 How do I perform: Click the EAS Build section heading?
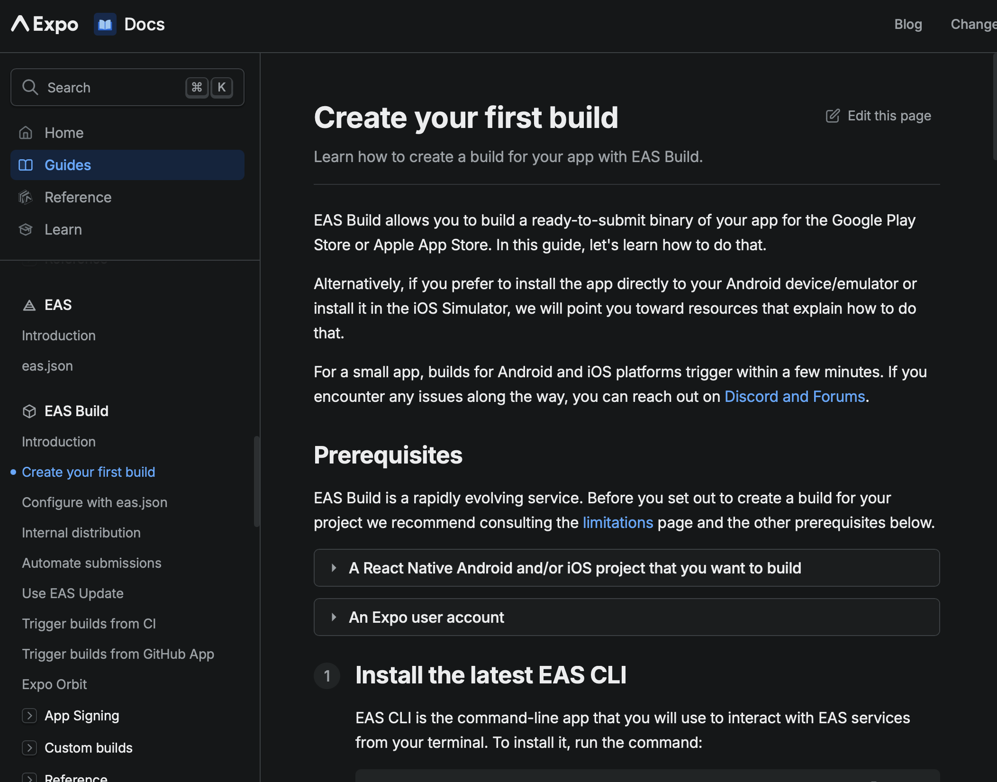pyautogui.click(x=76, y=411)
